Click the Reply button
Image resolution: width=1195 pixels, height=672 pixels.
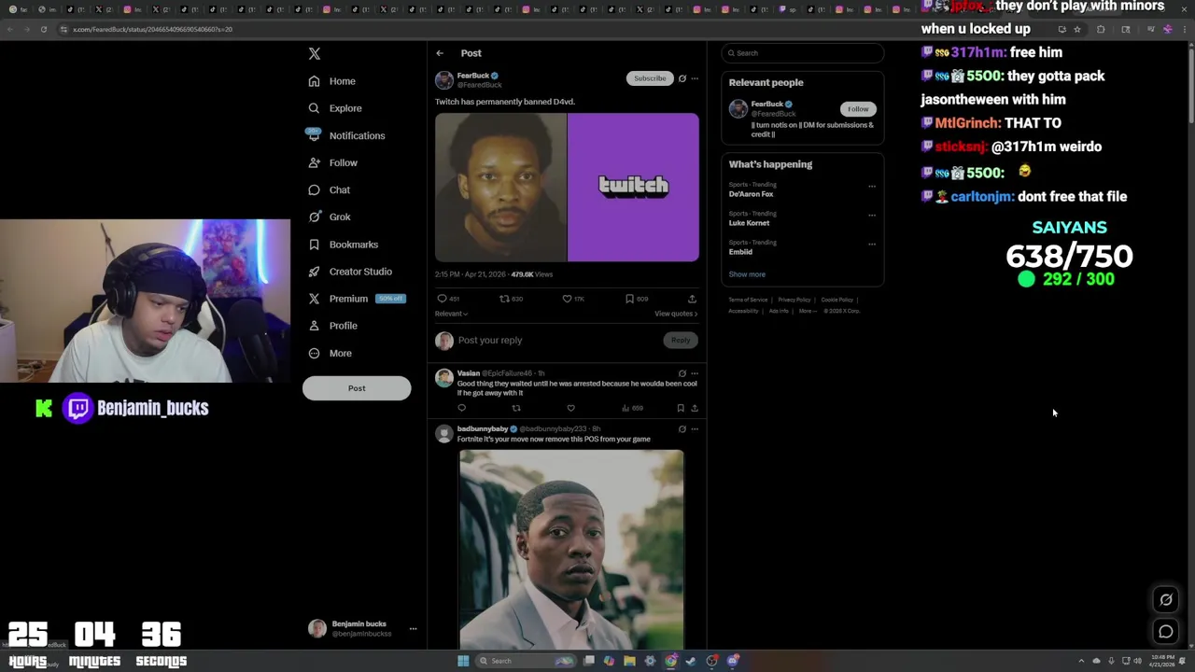681,341
